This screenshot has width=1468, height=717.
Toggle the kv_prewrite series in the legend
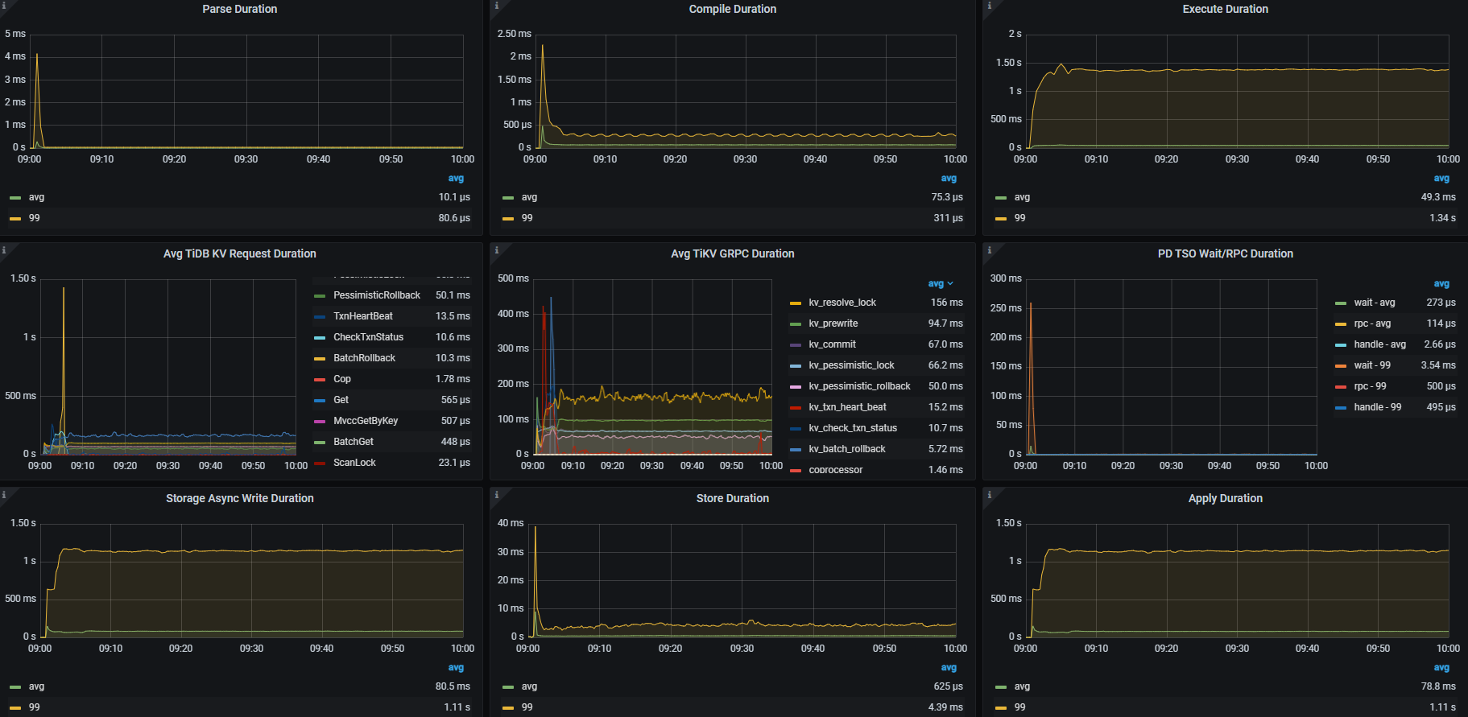833,323
